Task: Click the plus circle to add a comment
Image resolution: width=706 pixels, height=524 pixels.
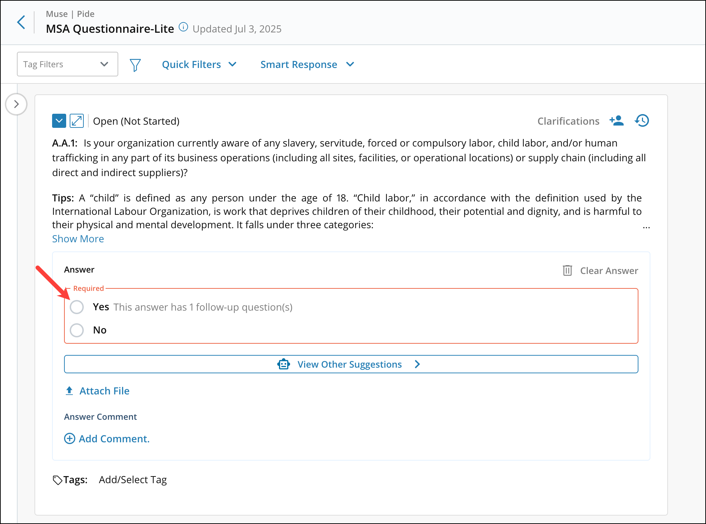Action: pos(69,438)
